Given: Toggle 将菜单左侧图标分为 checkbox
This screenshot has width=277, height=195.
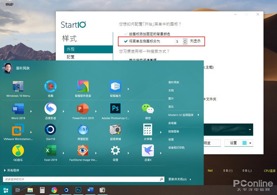Looking at the screenshot, I should pos(126,41).
